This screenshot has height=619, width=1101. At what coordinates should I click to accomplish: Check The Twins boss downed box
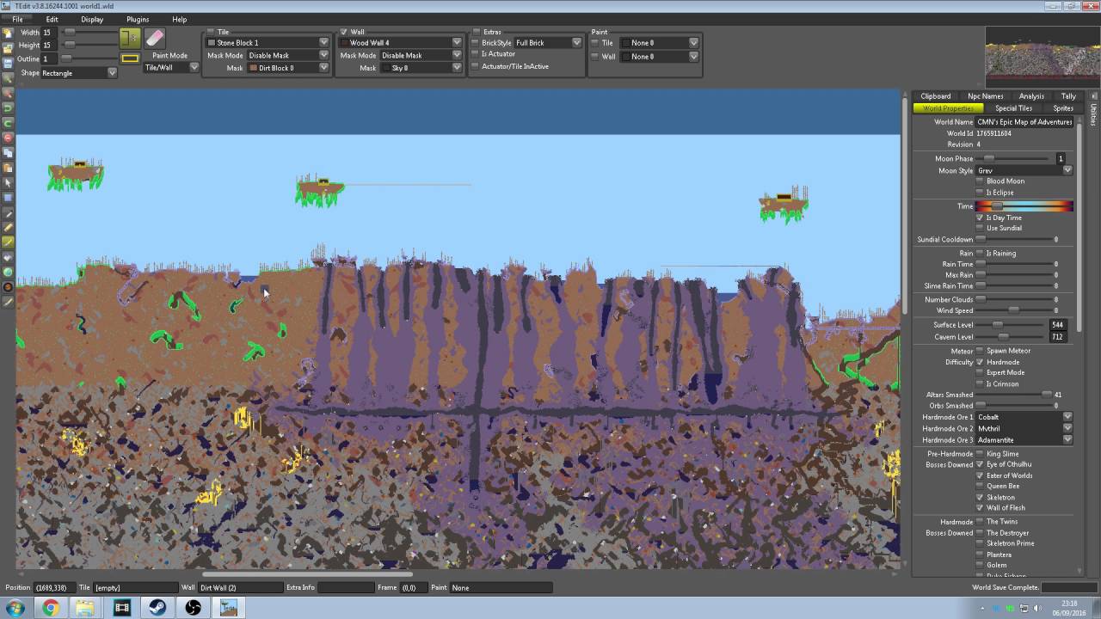coord(980,522)
